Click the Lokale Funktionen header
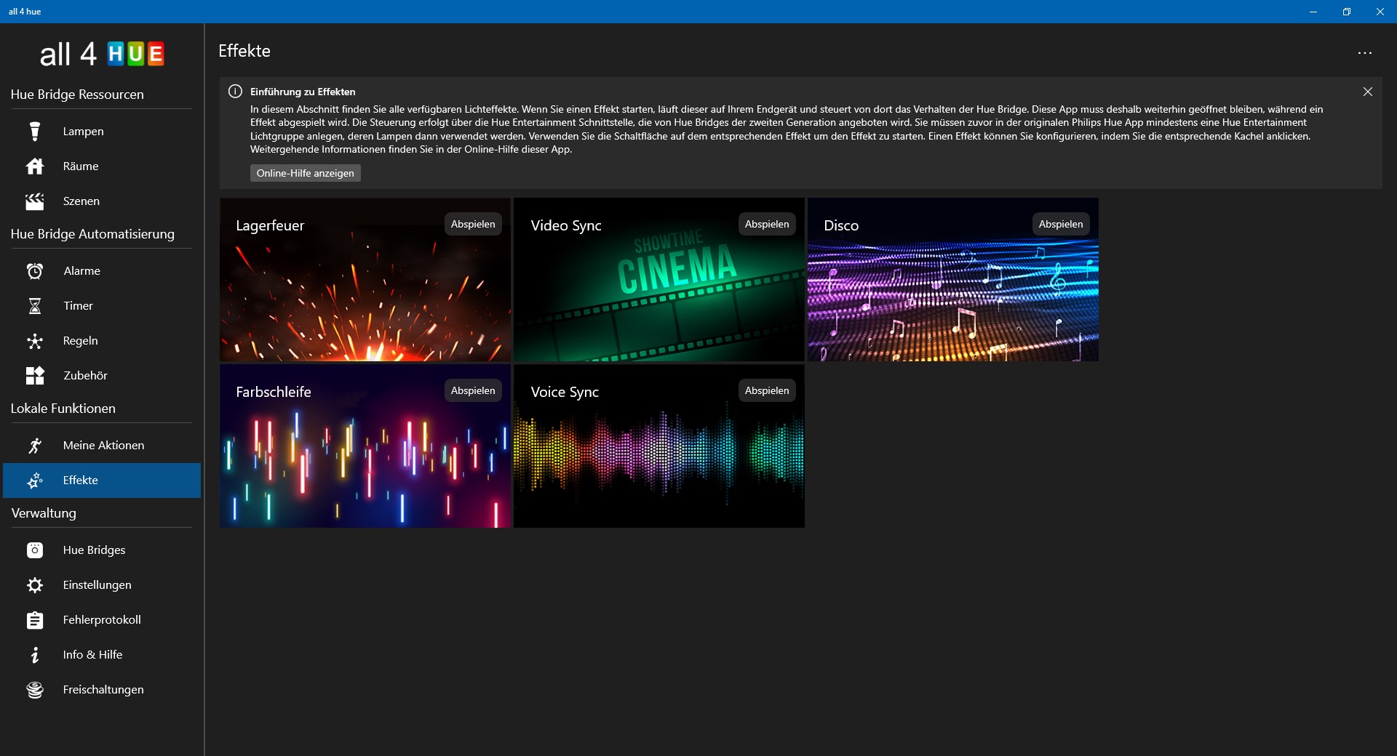 point(63,409)
